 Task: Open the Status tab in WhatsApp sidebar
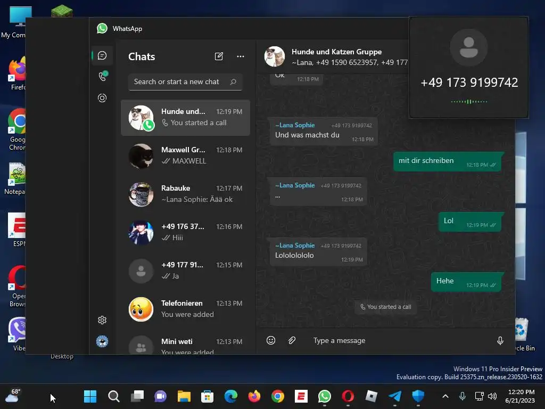[x=102, y=98]
